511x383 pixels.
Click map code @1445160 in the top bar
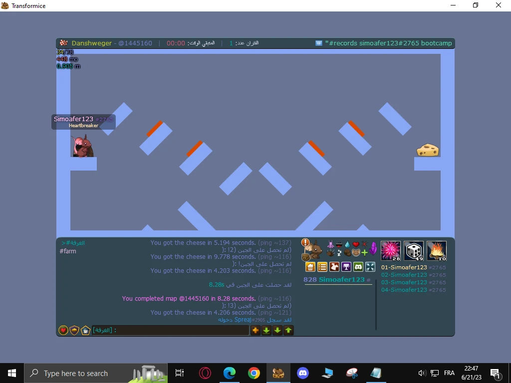point(135,43)
